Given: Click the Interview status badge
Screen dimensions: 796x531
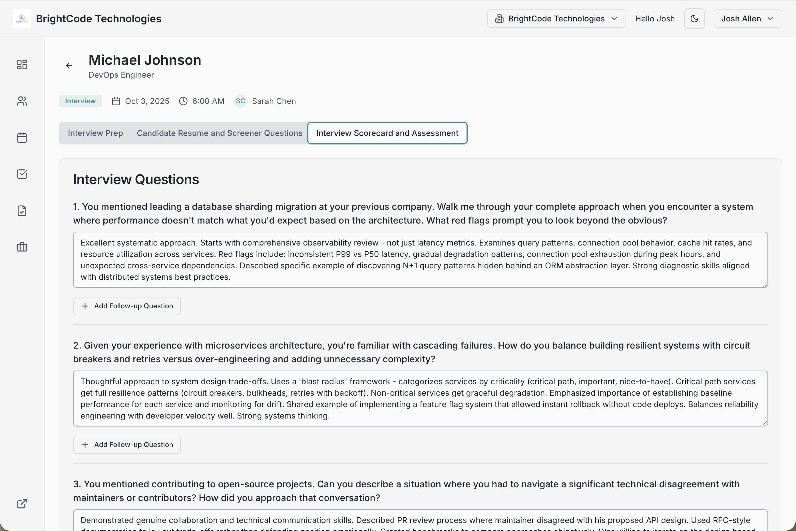Looking at the screenshot, I should click(80, 101).
